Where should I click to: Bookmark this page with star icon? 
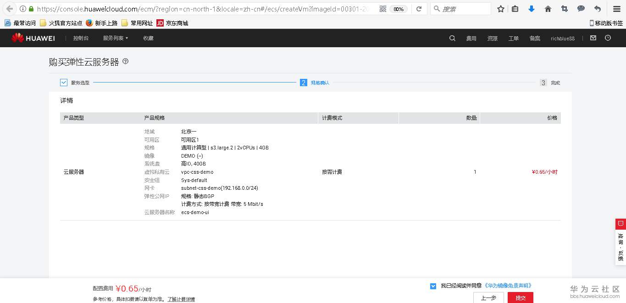(x=501, y=9)
